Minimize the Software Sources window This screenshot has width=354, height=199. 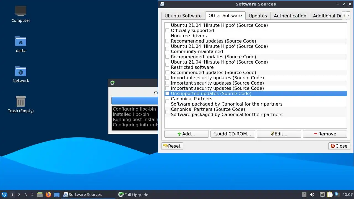pos(339,4)
